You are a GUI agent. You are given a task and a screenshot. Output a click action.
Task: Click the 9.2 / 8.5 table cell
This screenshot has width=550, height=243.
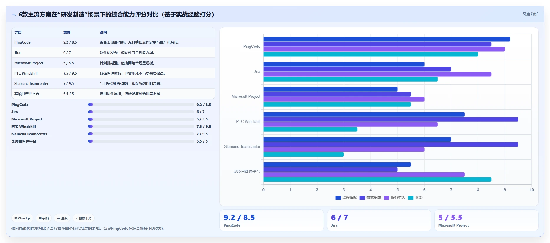point(70,42)
